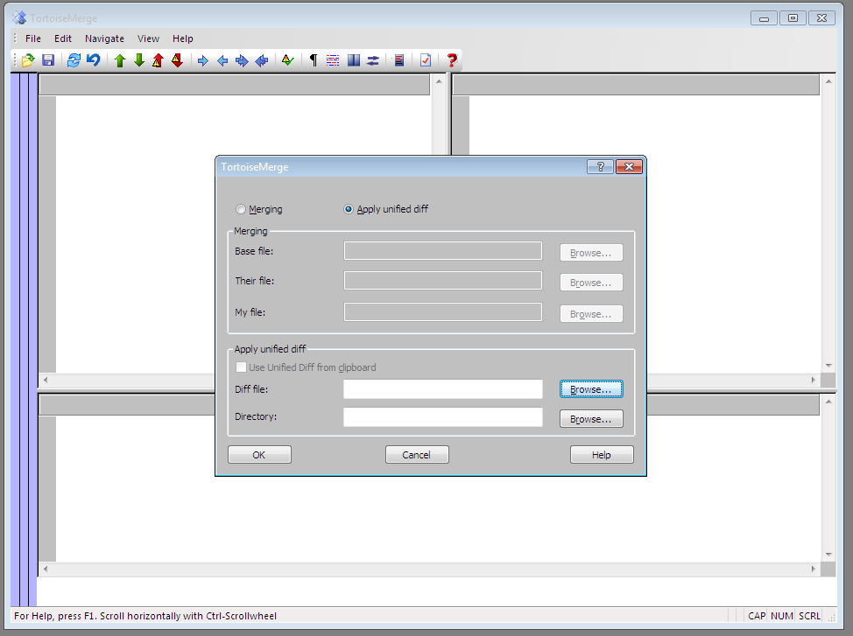This screenshot has height=636, width=853.
Task: Select the Merging radio button
Action: tap(241, 209)
